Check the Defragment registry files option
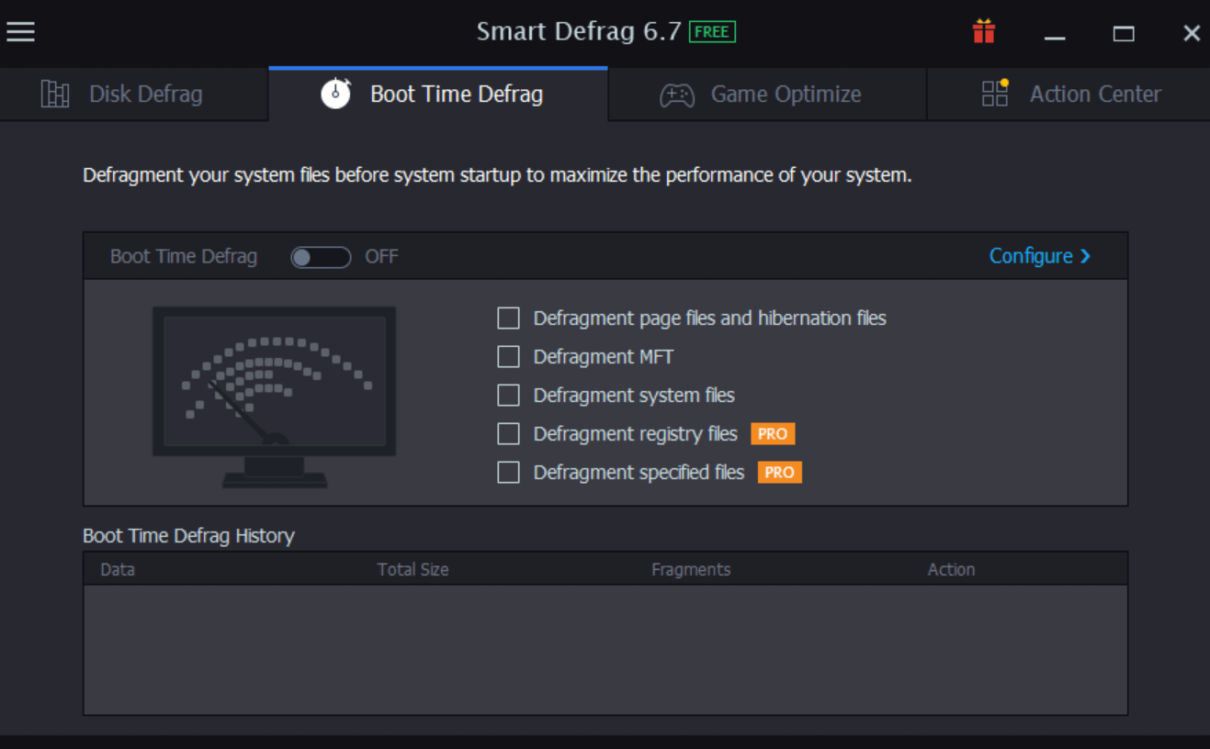Image resolution: width=1210 pixels, height=749 pixels. tap(508, 433)
